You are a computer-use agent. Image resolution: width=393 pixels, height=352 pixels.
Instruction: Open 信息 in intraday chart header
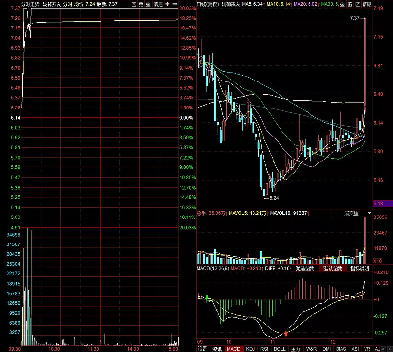(x=158, y=4)
